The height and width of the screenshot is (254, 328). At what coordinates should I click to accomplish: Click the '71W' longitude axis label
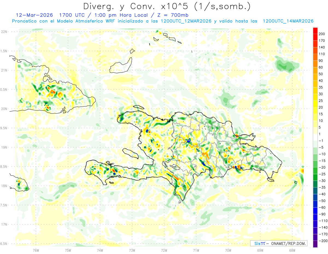[196, 250]
